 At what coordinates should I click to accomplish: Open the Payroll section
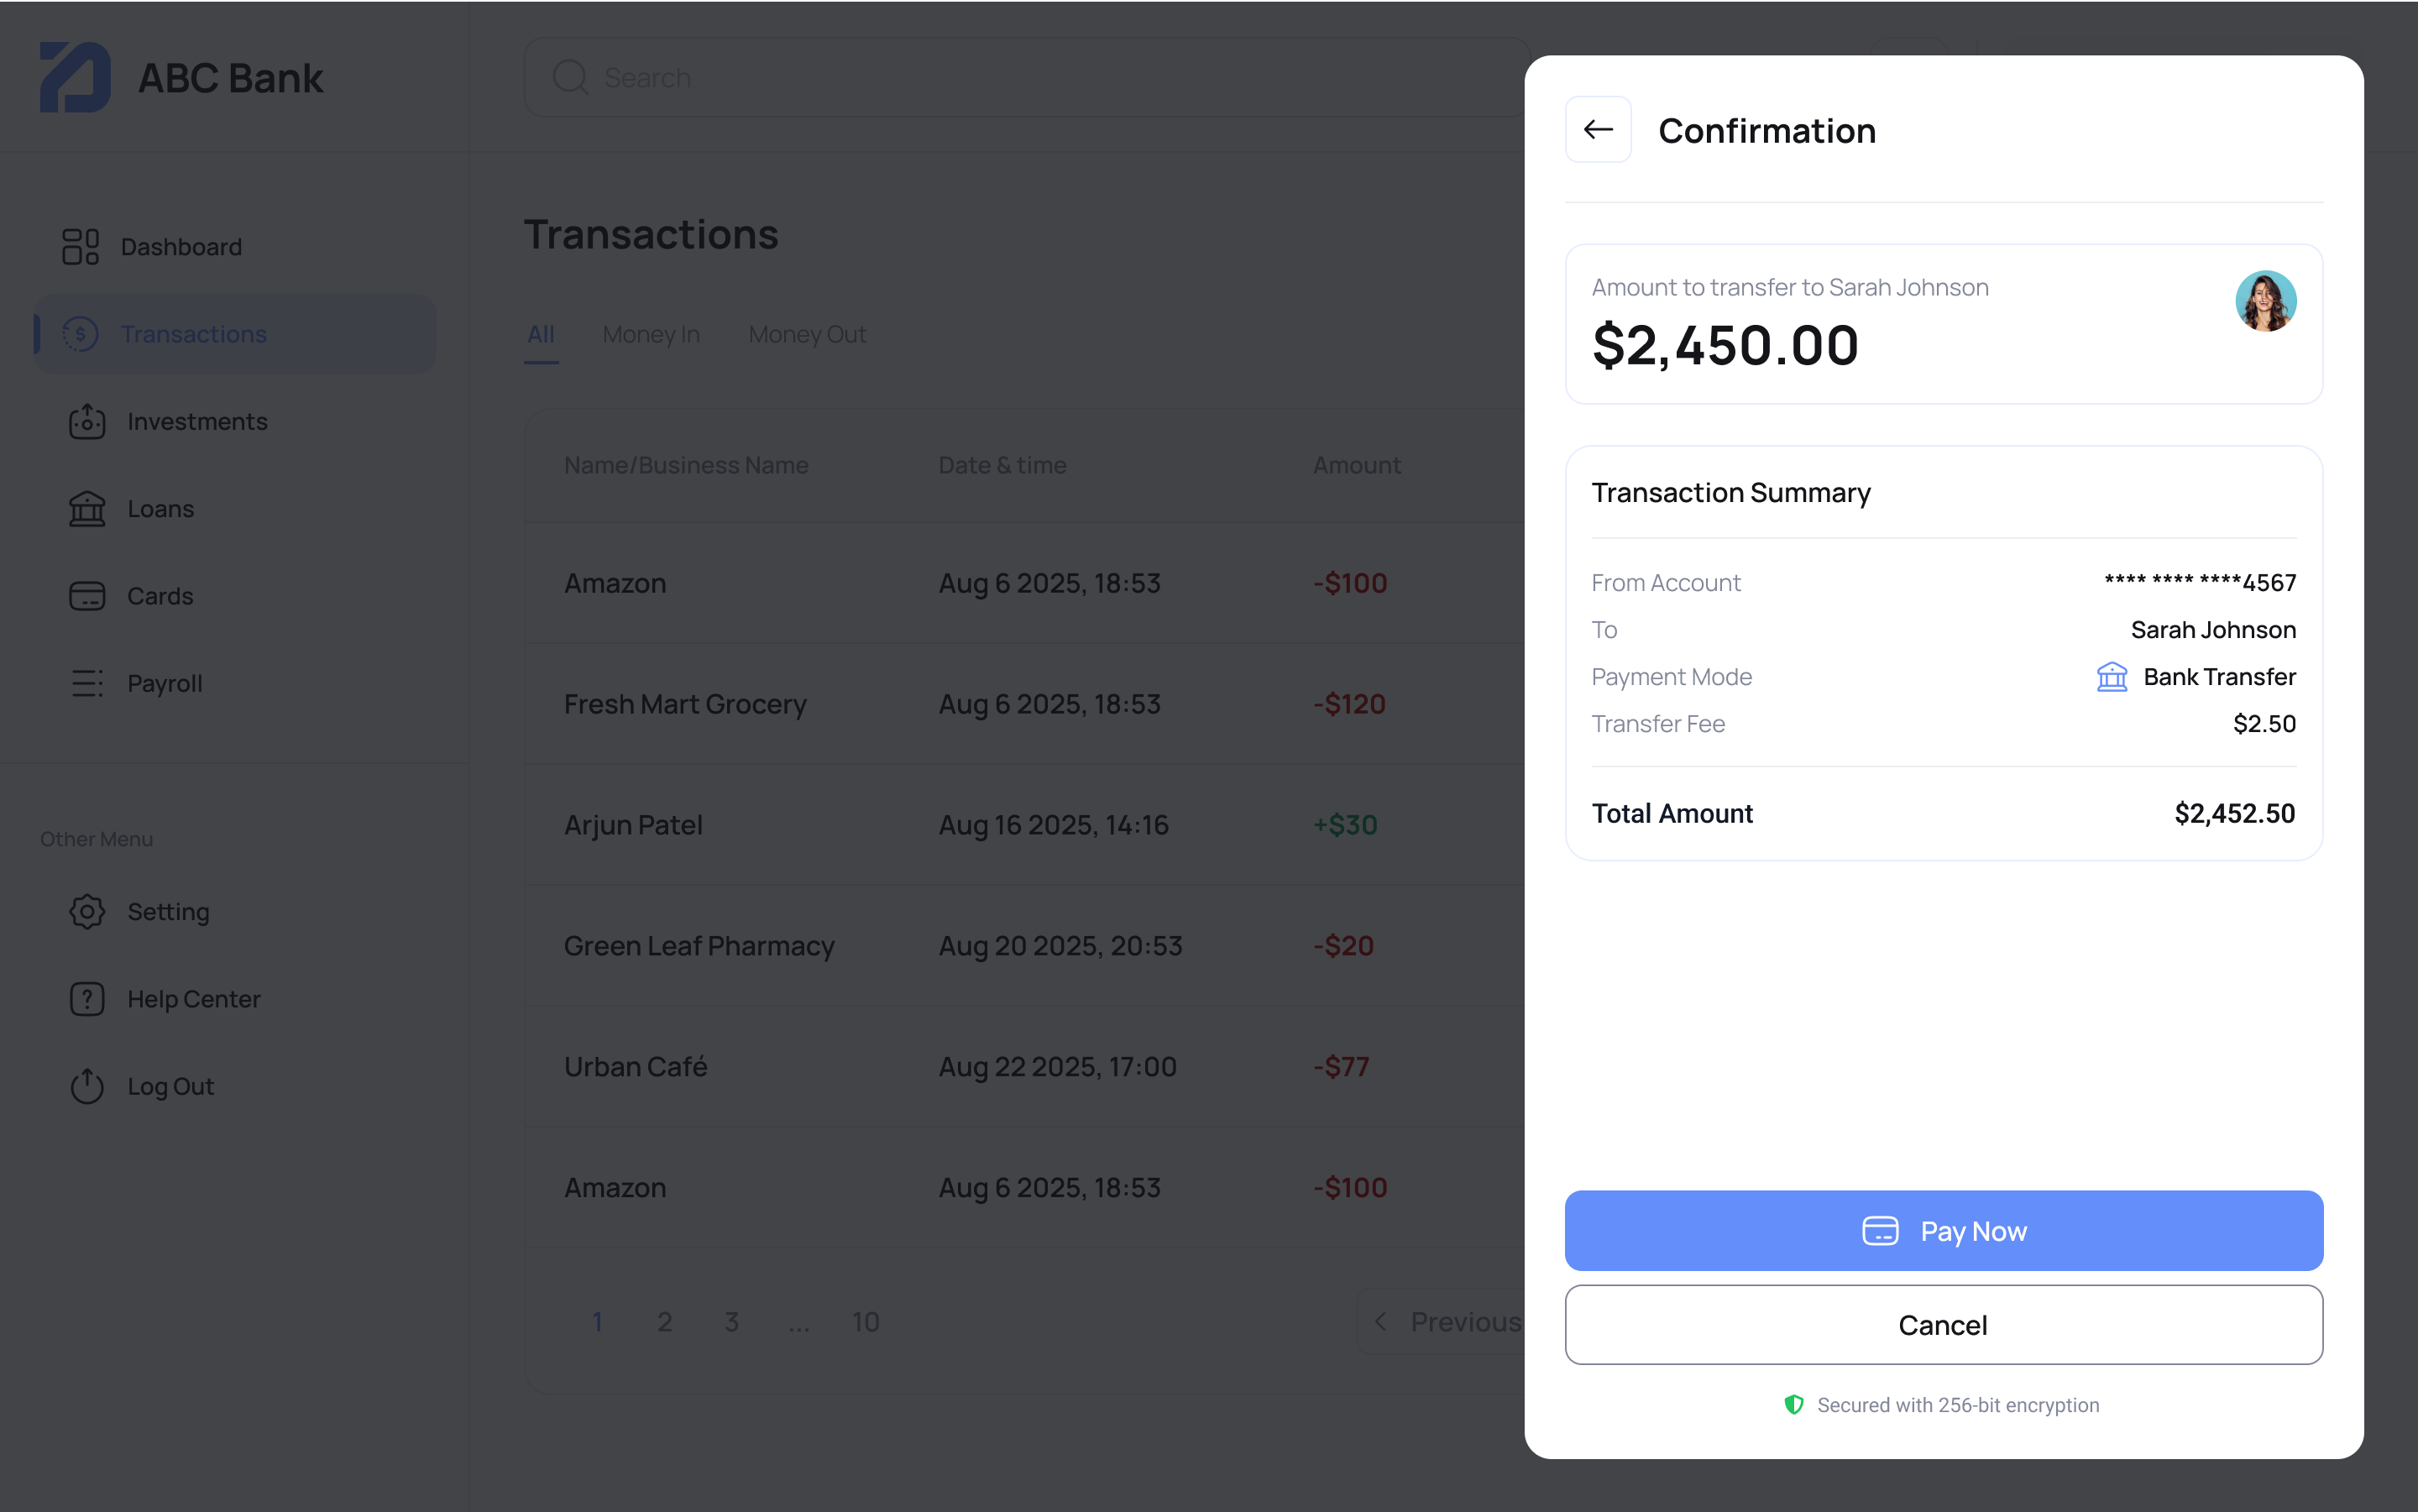click(164, 683)
